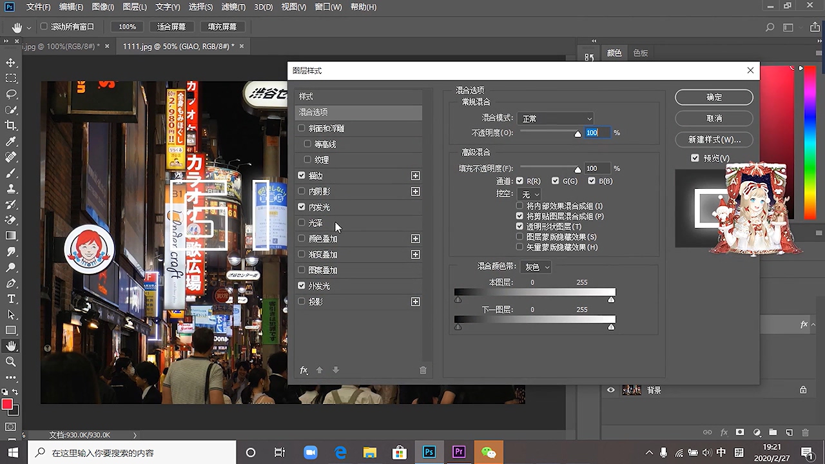Open Photoshop from the Windows taskbar
This screenshot has height=464, width=825.
[429, 452]
